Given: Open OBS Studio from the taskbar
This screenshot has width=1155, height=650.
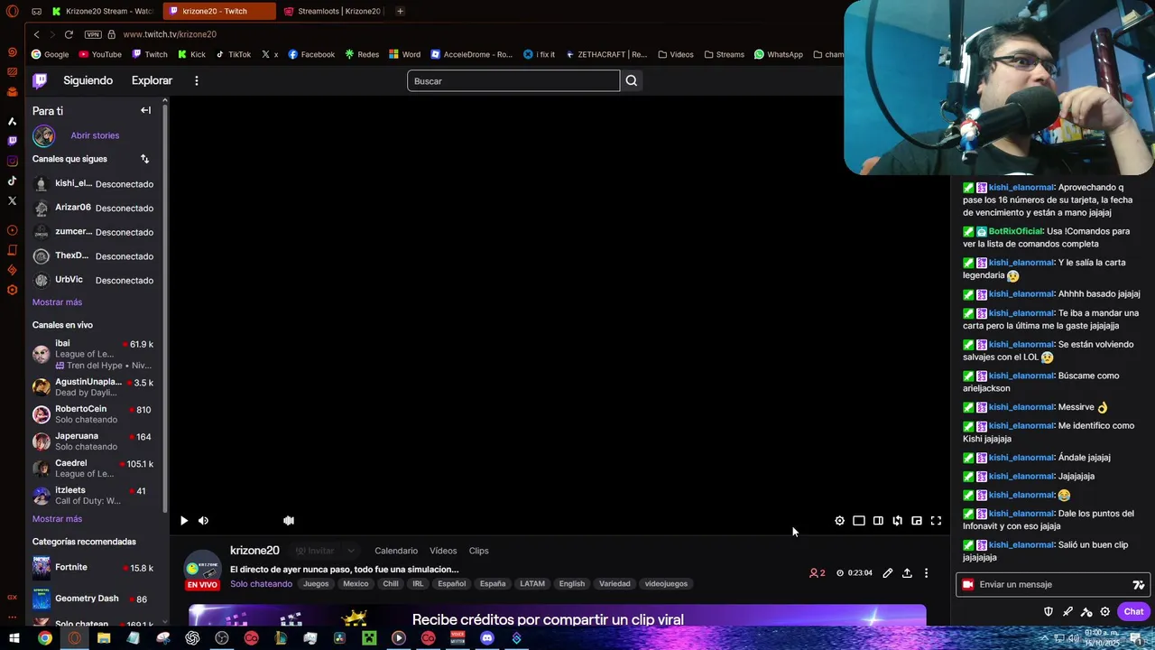Looking at the screenshot, I should (x=222, y=638).
